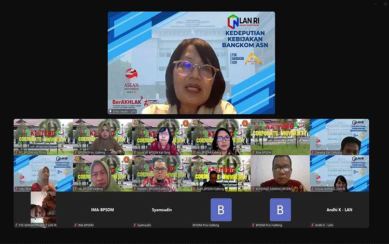Select the Danang Dwi Cahyono video tile
Screen dimensions: 389x244
(339, 137)
